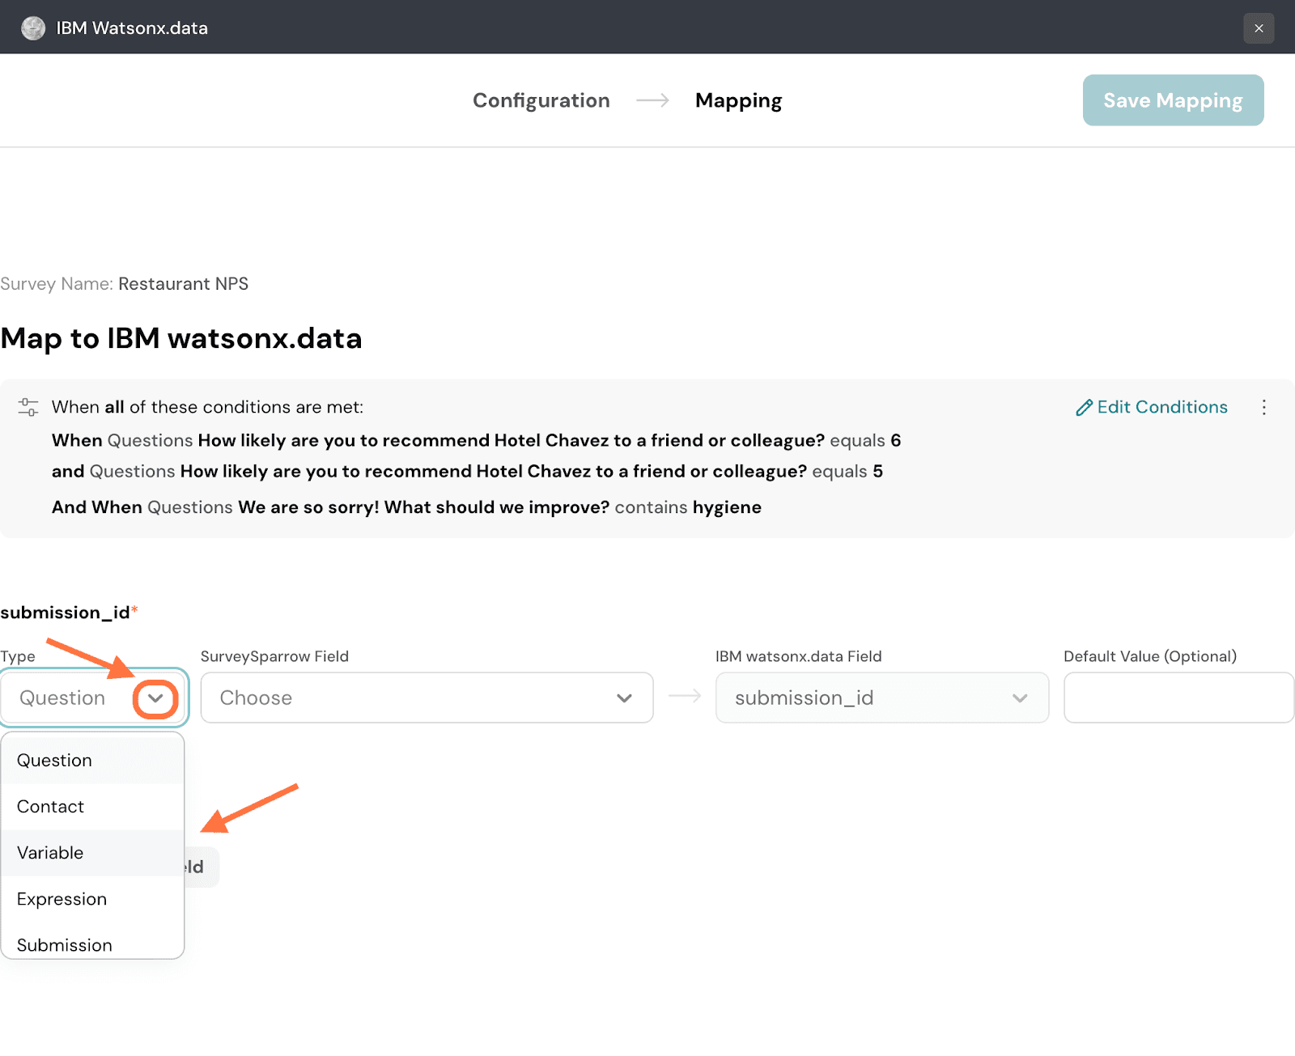Click the arrow between Configuration and Mapping
Screen dimensions: 1295x1056
click(652, 100)
